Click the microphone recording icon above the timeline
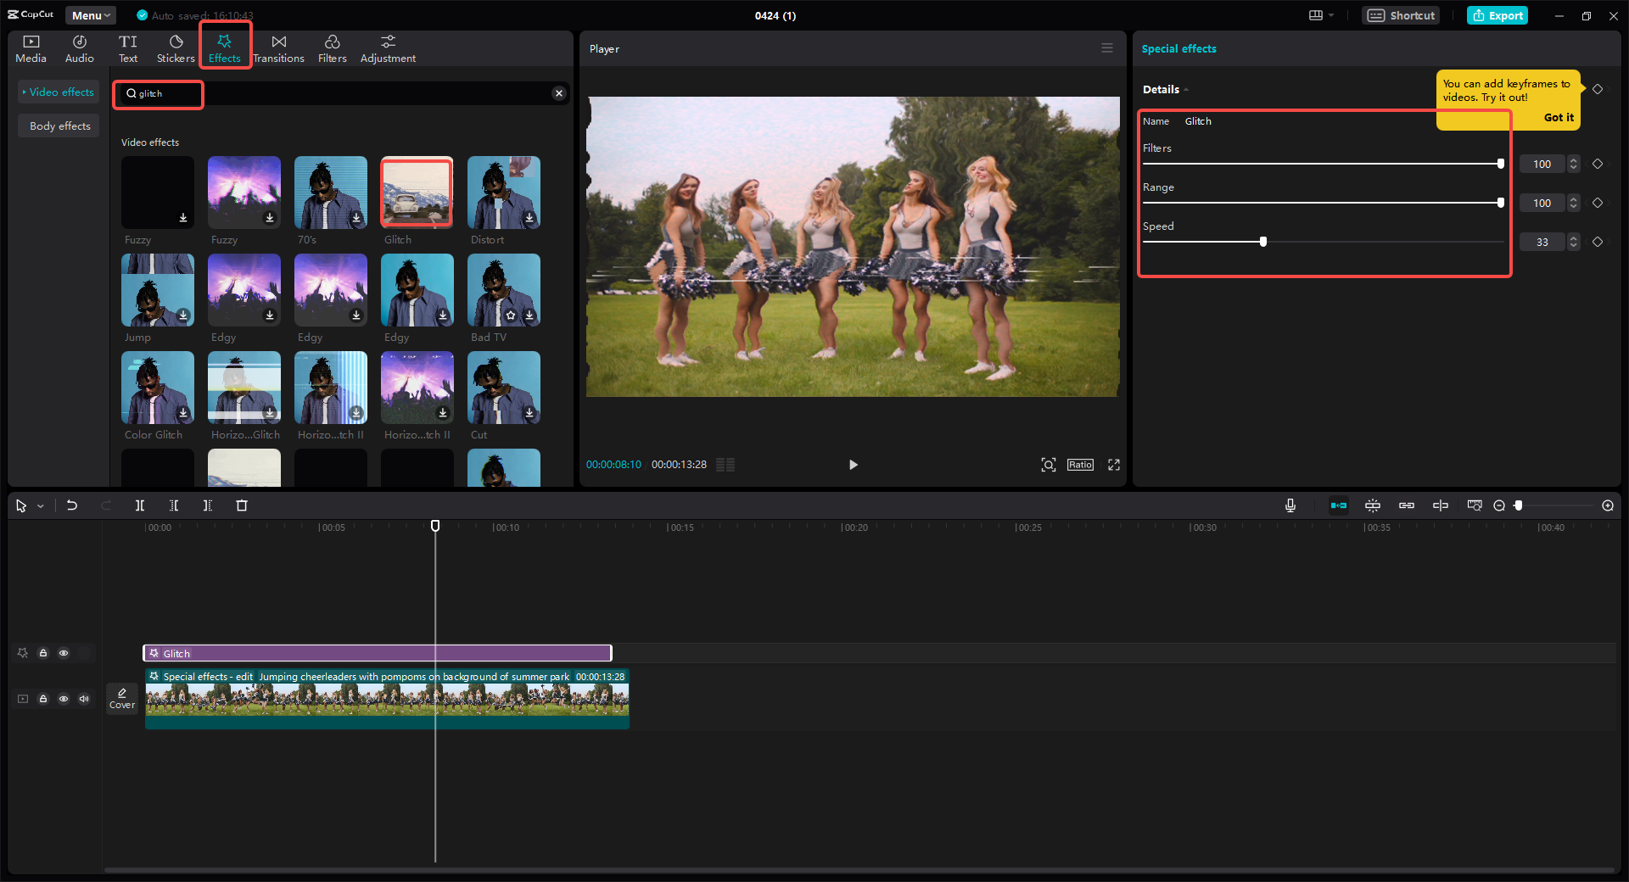The image size is (1629, 882). coord(1290,505)
